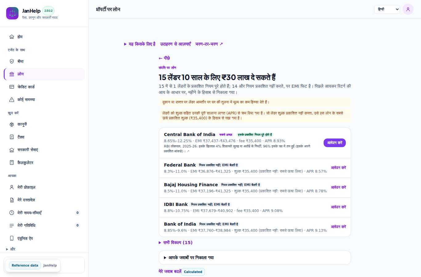Open the कैलकुलेटर sidebar item
Screen dimensions: 421x277
pyautogui.click(x=44, y=163)
